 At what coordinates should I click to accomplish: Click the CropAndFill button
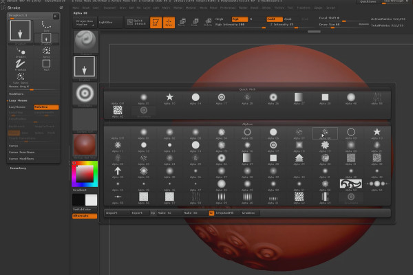(226, 213)
